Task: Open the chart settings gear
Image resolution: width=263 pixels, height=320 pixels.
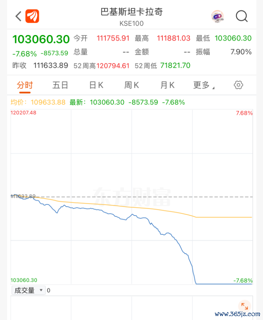Action: (x=238, y=85)
